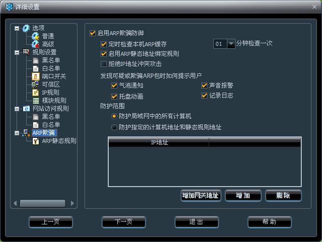Click the 可信区 computers icon
This screenshot has height=242, width=322.
pos(36,85)
